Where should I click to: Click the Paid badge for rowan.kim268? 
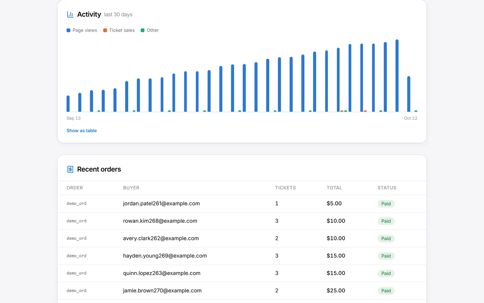click(x=386, y=221)
